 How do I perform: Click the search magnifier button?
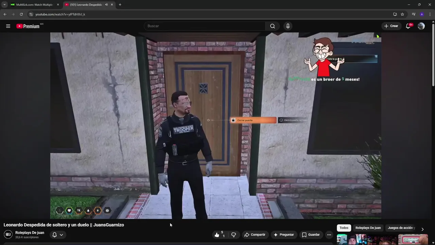(x=273, y=26)
